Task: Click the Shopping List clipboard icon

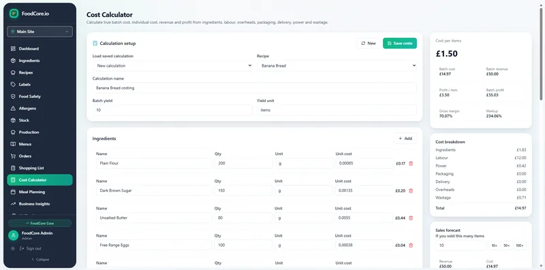Action: 13,168
